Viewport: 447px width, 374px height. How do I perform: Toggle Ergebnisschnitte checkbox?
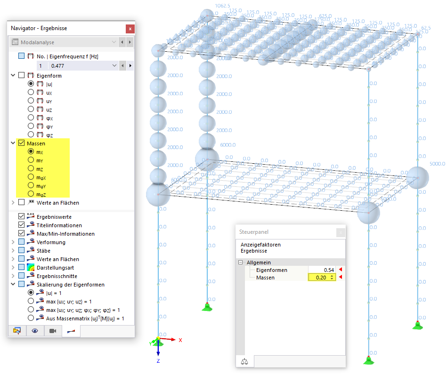(x=21, y=276)
